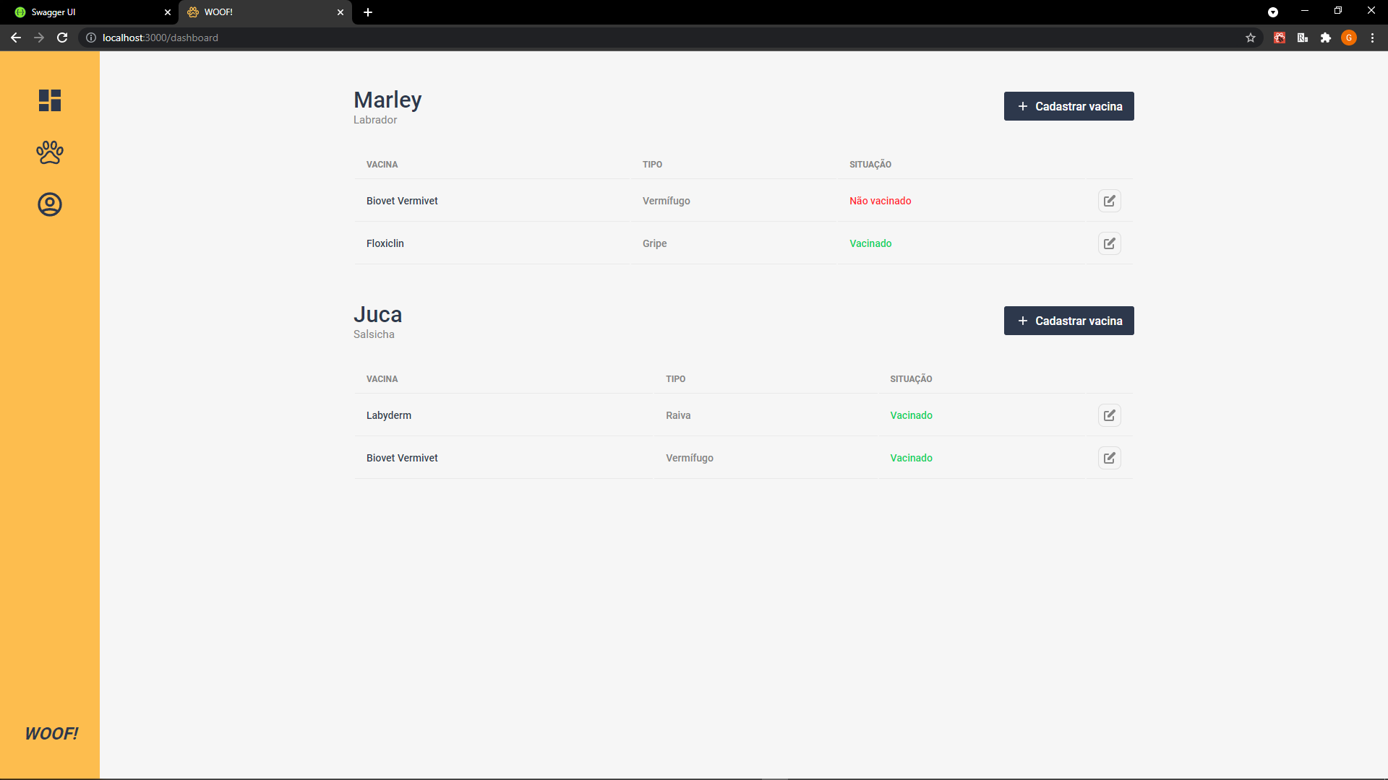Open the browser extensions puzzle icon
Screen dimensions: 1388x780
(1326, 38)
